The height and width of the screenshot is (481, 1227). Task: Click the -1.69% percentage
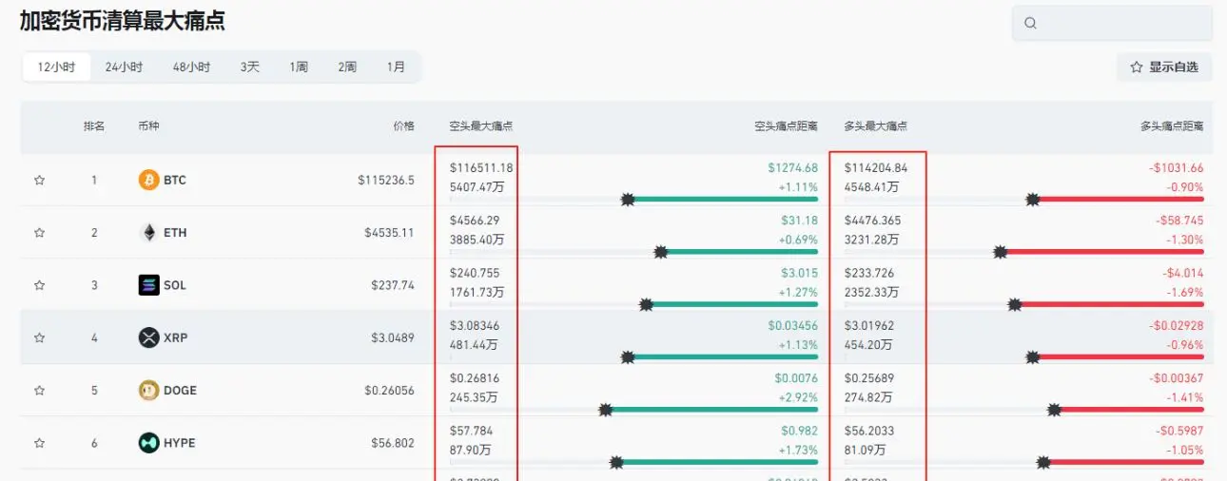click(x=1184, y=293)
